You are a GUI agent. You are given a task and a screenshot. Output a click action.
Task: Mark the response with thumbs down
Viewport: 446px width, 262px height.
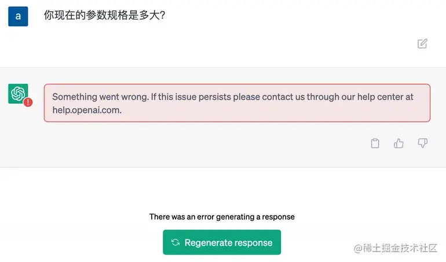[422, 143]
